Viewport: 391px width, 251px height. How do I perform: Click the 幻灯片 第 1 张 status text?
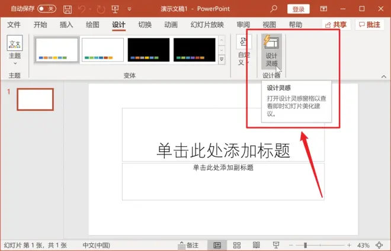[36, 245]
